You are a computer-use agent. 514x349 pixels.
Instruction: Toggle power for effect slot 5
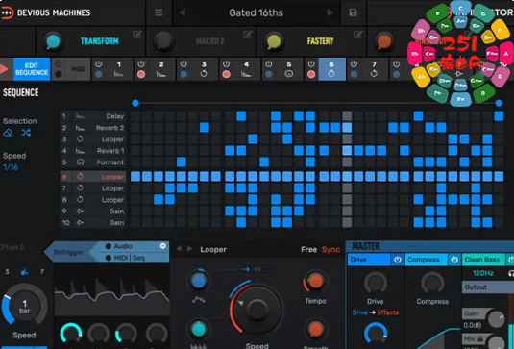[269, 64]
